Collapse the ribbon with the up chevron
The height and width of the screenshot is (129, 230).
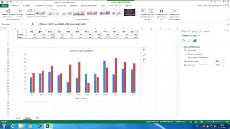pyautogui.click(x=228, y=19)
